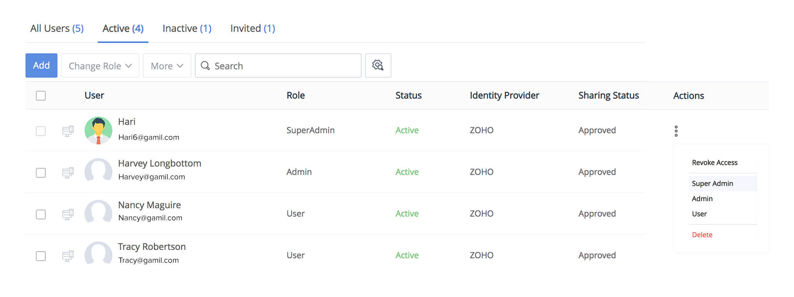Open the More dropdown menu

point(167,66)
